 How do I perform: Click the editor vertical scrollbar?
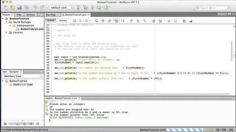coord(232,51)
